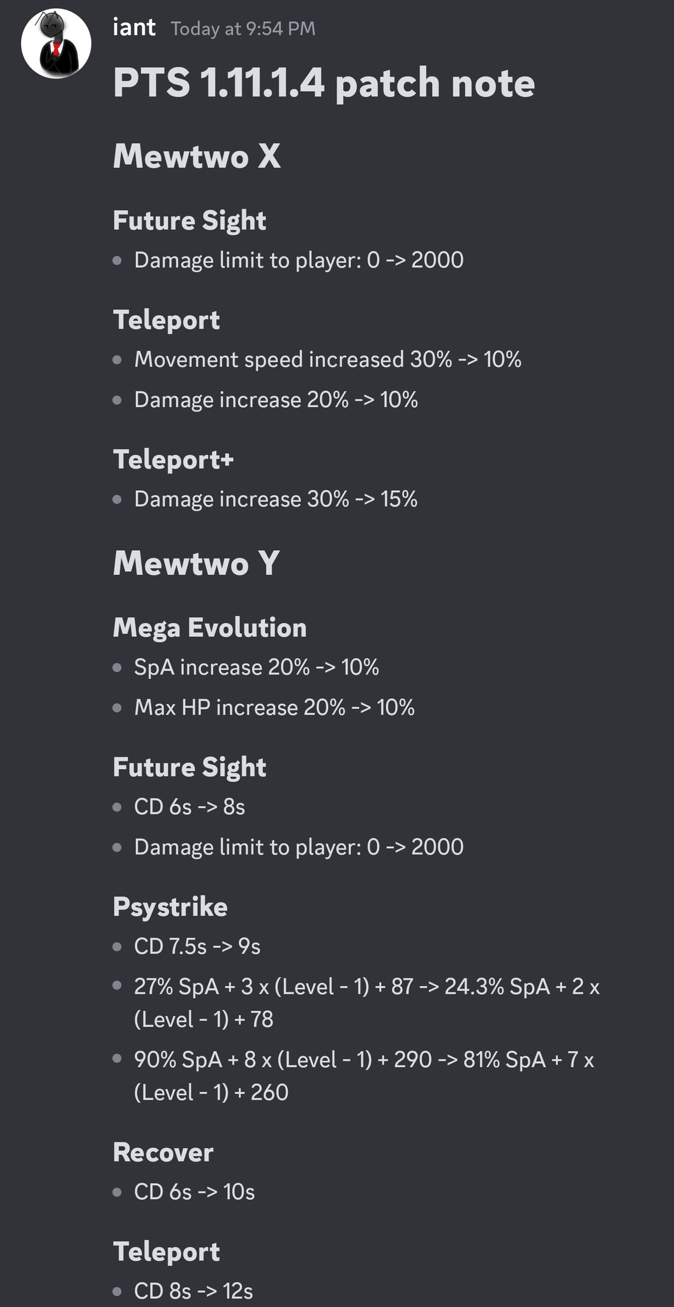Click the PTS 1.11.1.4 patch note title
This screenshot has height=1307, width=674.
(x=324, y=84)
